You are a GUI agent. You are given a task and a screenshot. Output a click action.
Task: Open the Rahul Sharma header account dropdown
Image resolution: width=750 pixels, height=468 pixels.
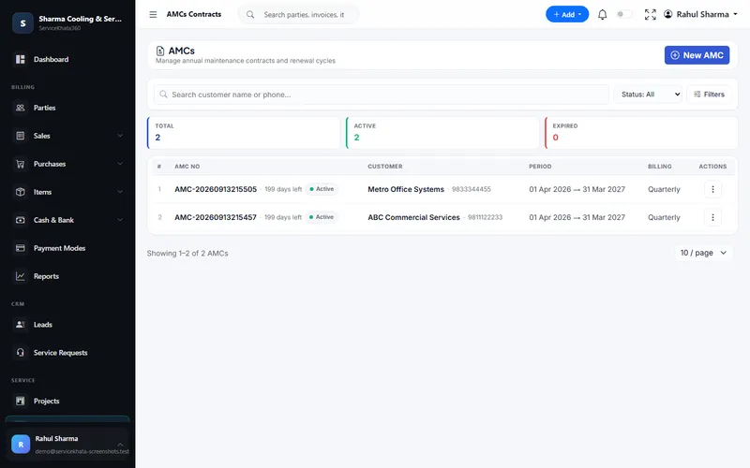click(700, 14)
